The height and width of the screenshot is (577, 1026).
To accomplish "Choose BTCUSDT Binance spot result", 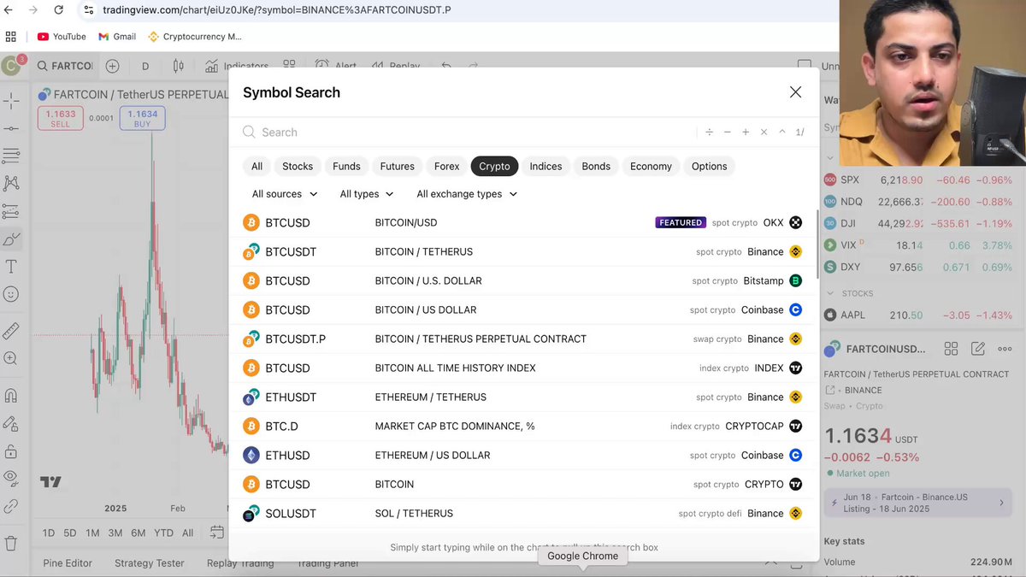I will point(522,252).
